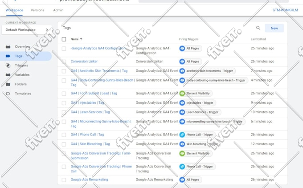
Task: Click the Last Edited column header
Action: 258,39
